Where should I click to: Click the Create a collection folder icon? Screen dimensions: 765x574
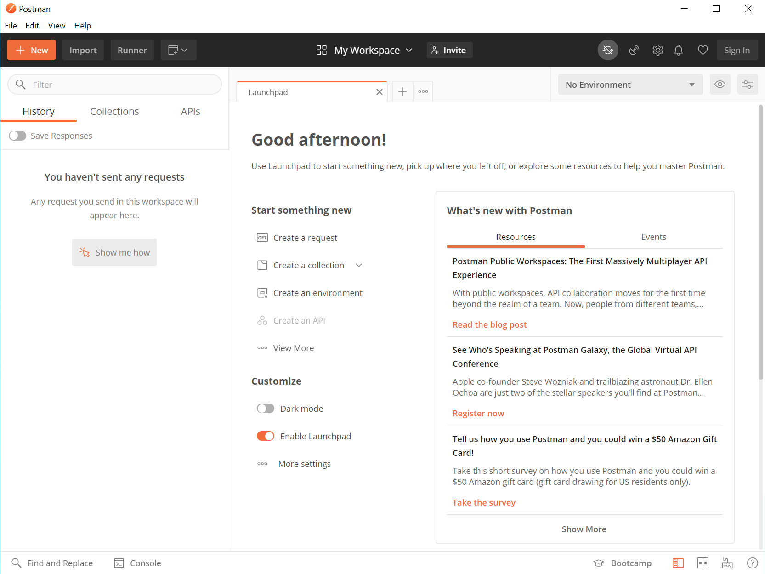262,265
